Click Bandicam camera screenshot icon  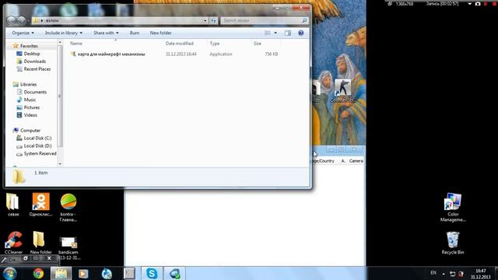coord(478,4)
